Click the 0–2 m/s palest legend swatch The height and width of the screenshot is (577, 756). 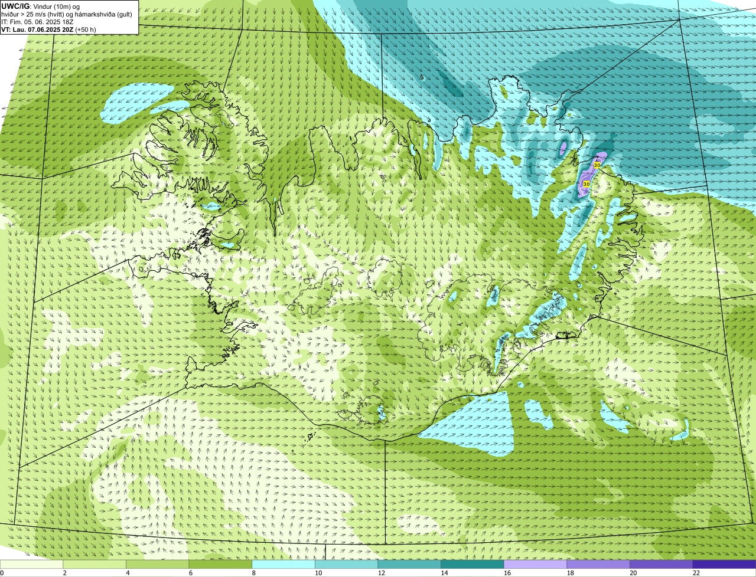(31, 564)
